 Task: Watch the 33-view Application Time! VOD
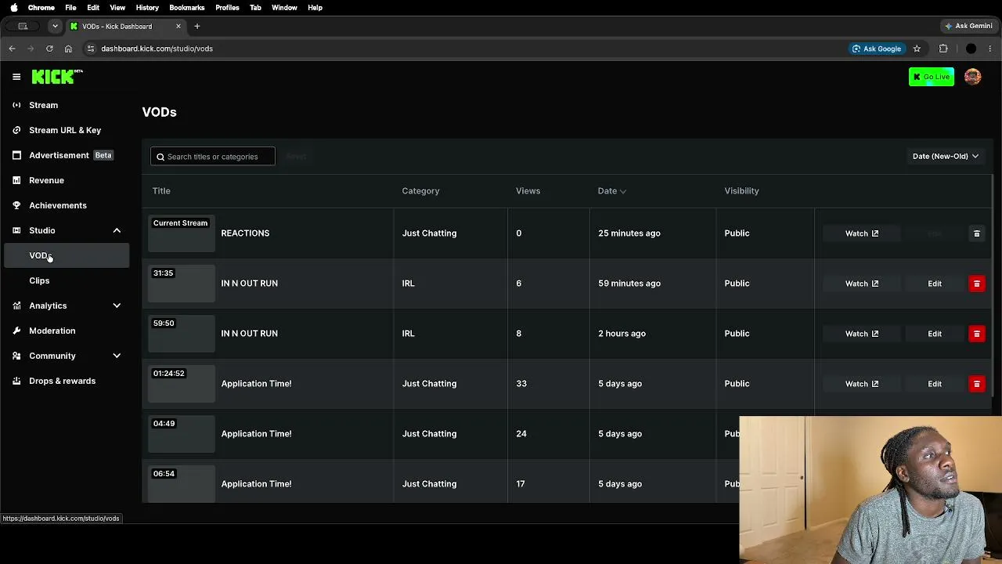pos(862,384)
